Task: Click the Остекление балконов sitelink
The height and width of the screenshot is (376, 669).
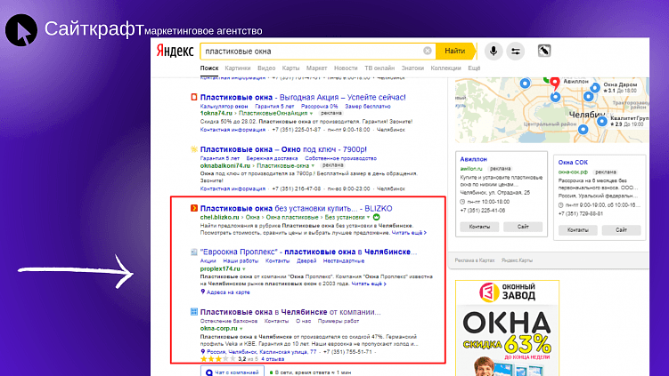Action: 229,321
